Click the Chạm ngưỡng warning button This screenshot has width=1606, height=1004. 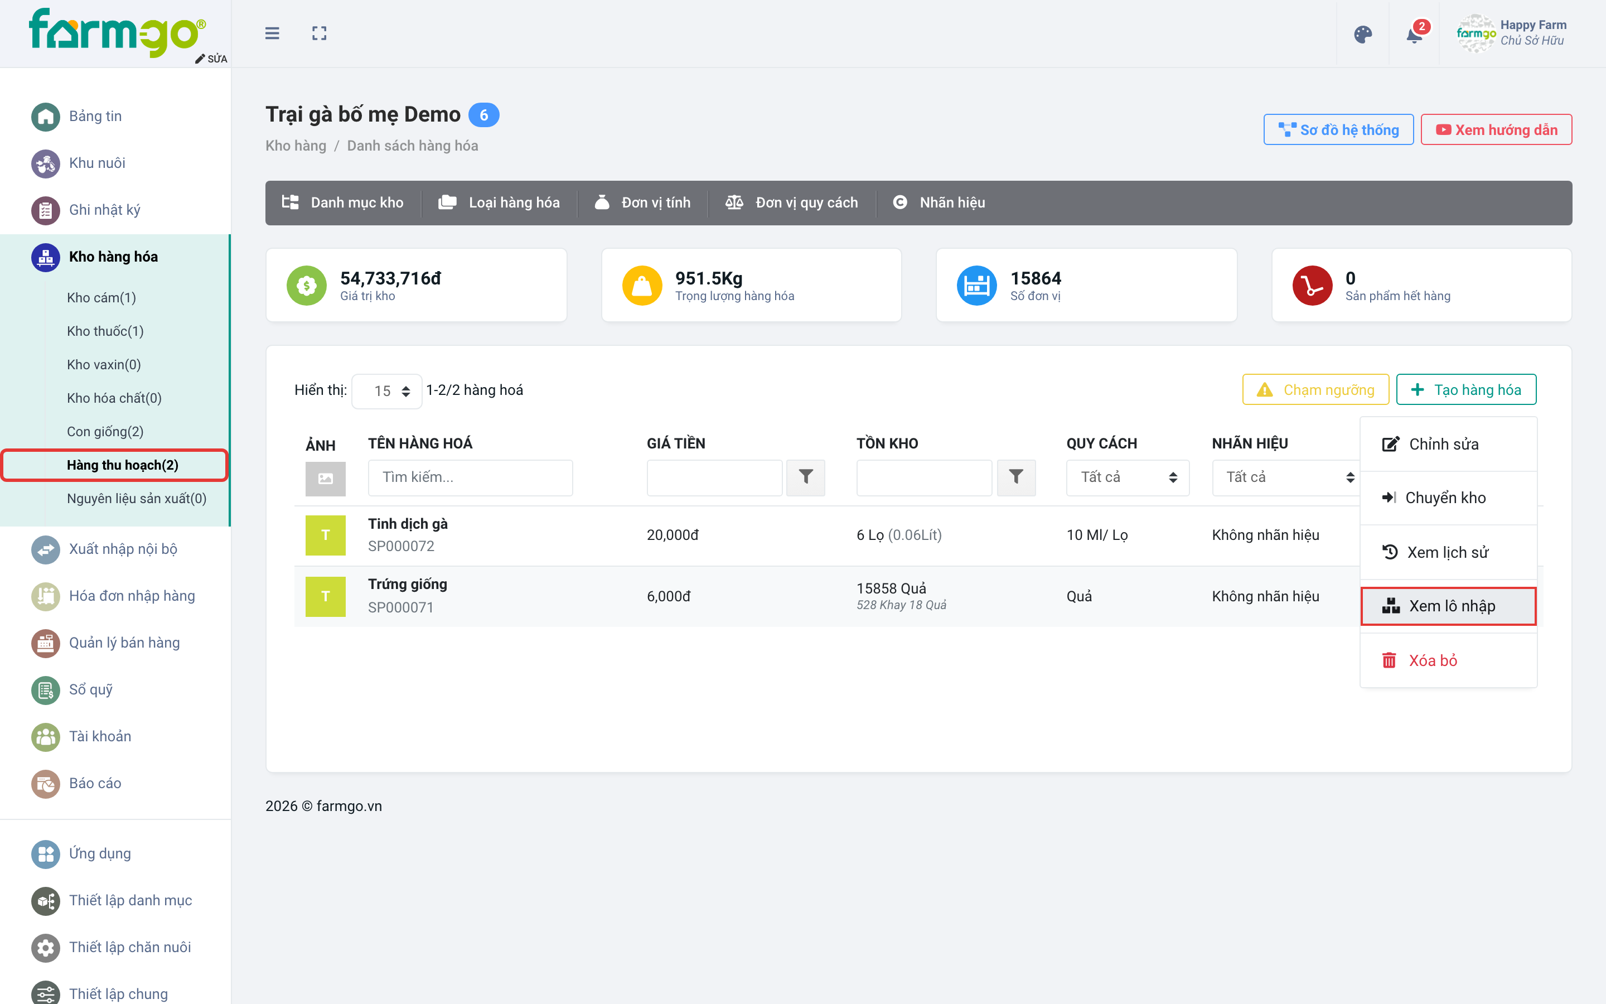[1315, 390]
